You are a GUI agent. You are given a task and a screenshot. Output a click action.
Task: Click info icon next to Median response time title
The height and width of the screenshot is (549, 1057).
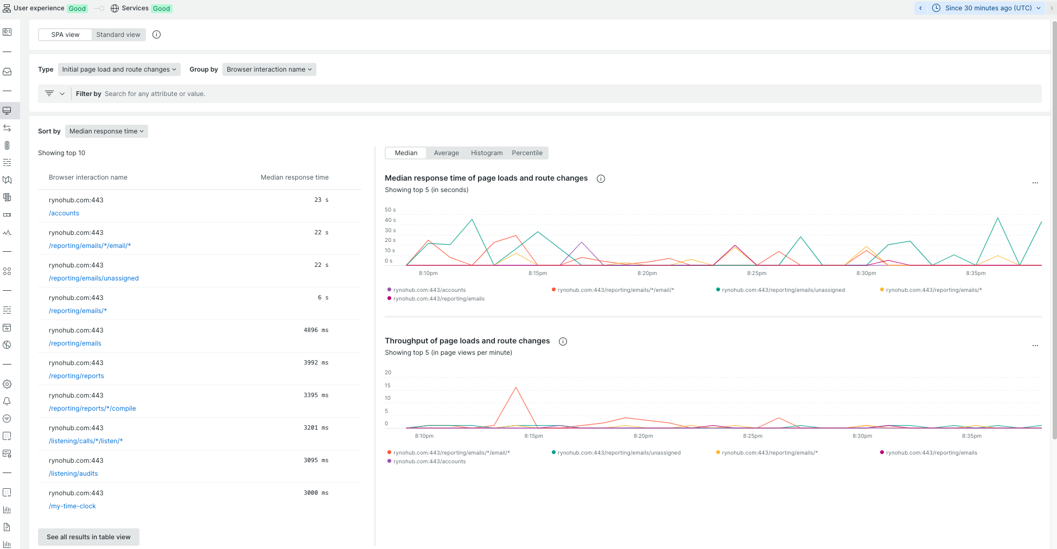(x=601, y=178)
